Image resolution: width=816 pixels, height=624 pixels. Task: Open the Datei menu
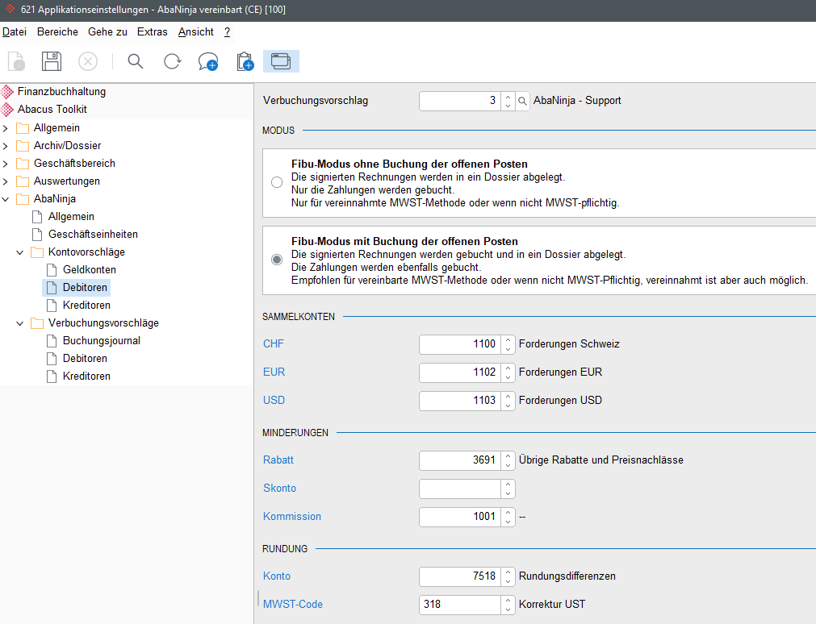click(15, 31)
